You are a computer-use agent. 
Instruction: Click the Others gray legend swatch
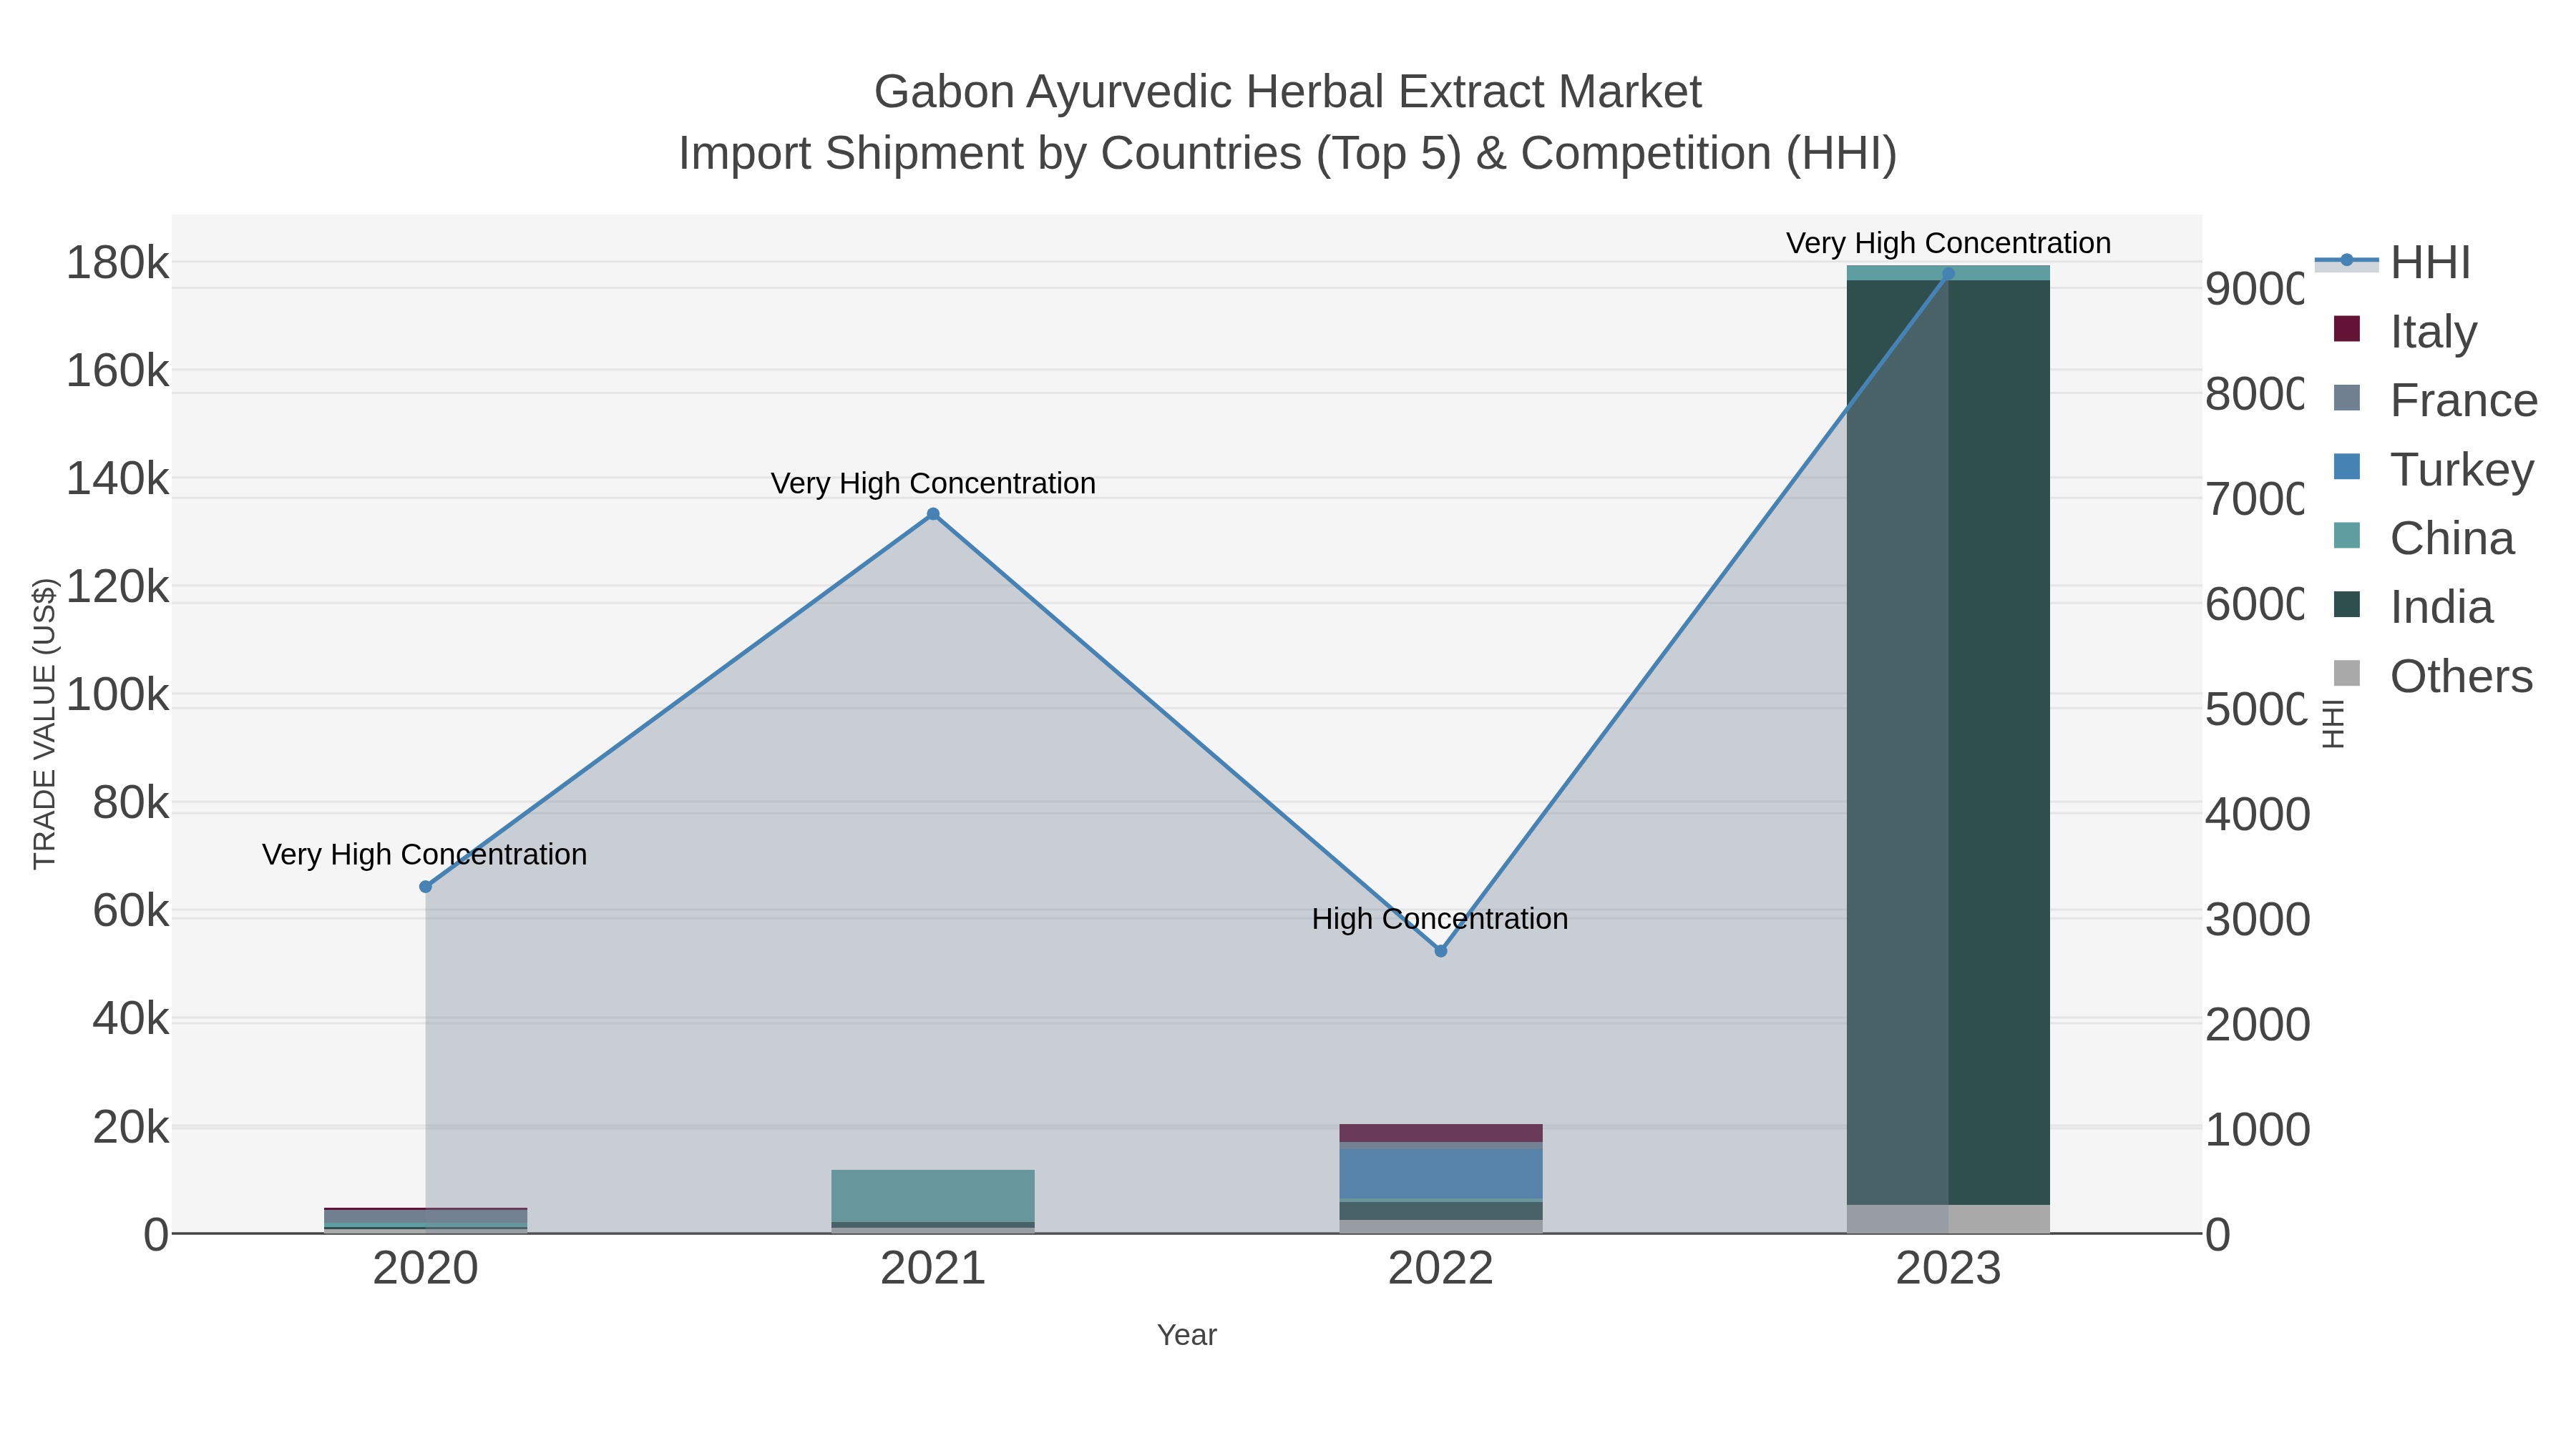coord(2346,674)
